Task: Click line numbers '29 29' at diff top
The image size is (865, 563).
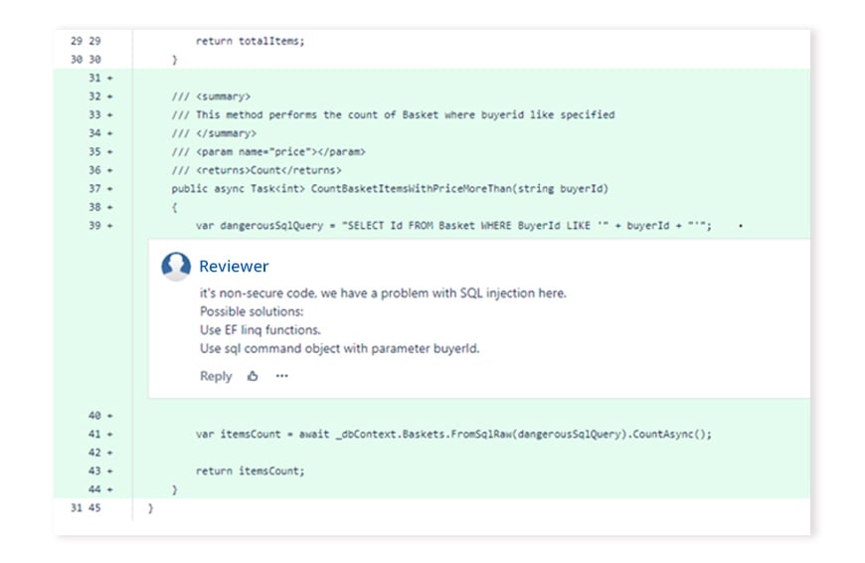Action: pyautogui.click(x=86, y=41)
